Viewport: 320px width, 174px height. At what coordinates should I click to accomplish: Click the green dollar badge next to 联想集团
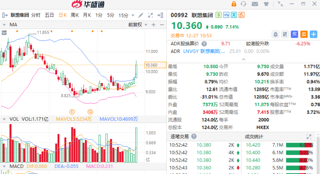(218, 15)
